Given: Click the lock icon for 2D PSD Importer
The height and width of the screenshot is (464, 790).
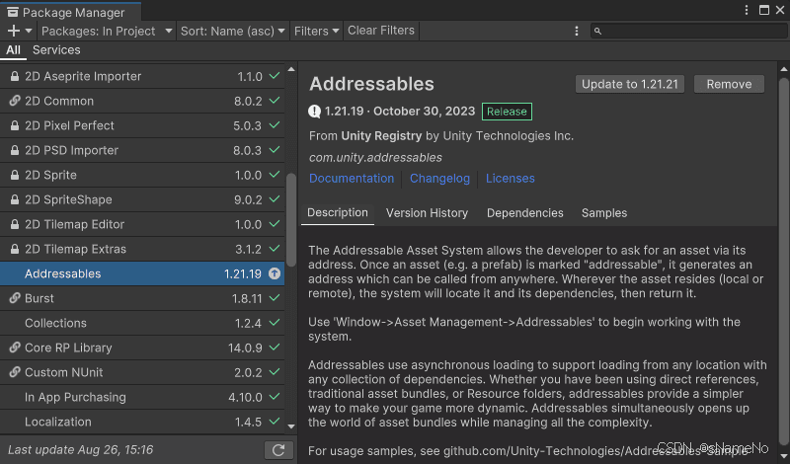Looking at the screenshot, I should [15, 150].
